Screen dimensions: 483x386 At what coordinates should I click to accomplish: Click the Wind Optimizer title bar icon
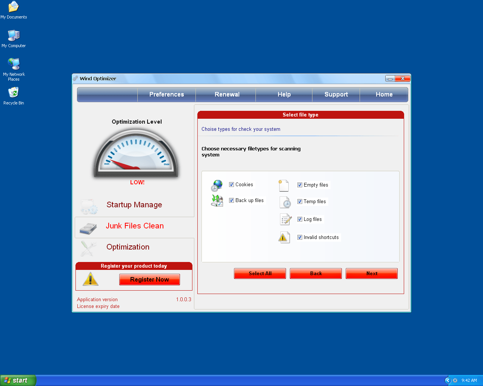[x=76, y=78]
